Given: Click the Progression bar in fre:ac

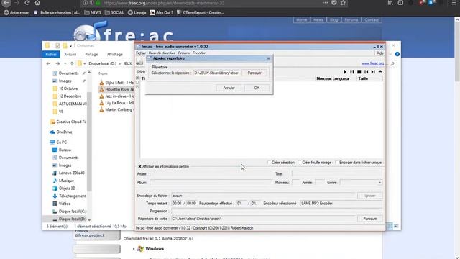Looking at the screenshot, I should [x=277, y=211].
